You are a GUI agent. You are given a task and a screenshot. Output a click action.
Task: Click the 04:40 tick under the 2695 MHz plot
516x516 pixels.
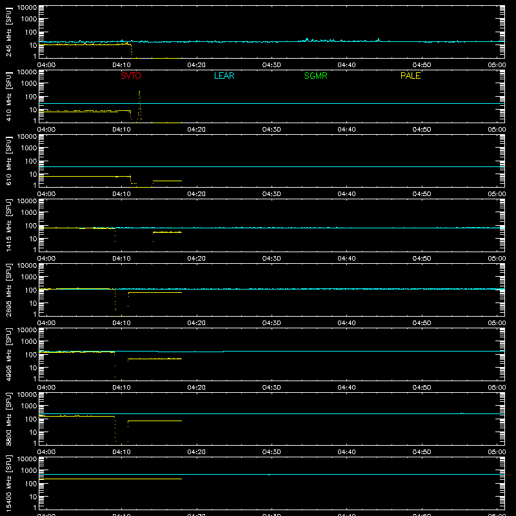click(x=346, y=323)
